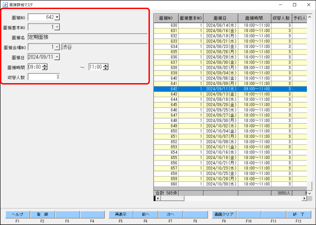
Task: Click the 面接詳細マスタ window title icon
Action: coord(5,5)
